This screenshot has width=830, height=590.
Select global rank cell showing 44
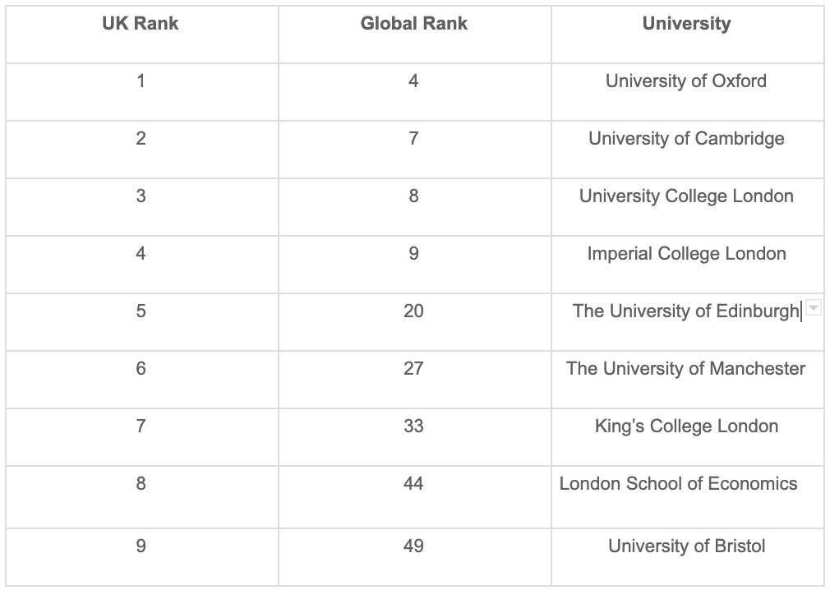(414, 497)
